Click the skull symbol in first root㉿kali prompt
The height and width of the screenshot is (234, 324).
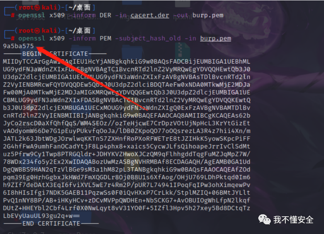pos(37,8)
